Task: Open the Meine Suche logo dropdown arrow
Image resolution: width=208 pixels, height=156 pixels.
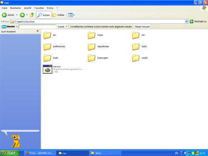Action: tap(17, 27)
